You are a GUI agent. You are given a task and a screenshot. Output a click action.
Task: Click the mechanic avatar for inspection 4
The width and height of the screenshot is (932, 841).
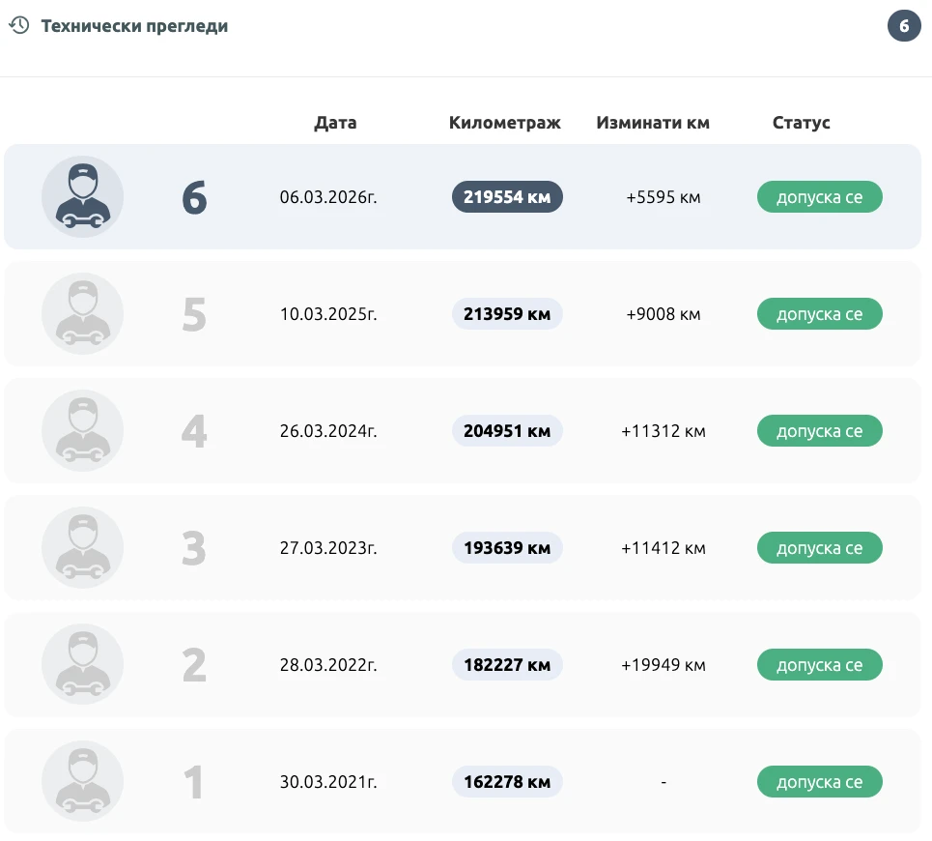pos(82,430)
